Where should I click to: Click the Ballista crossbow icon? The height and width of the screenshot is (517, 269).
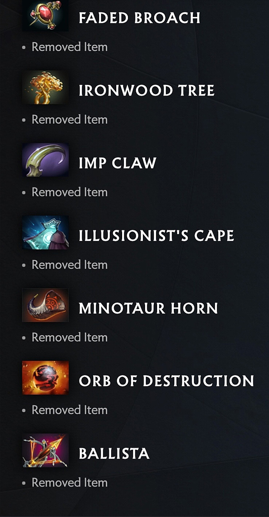click(45, 451)
